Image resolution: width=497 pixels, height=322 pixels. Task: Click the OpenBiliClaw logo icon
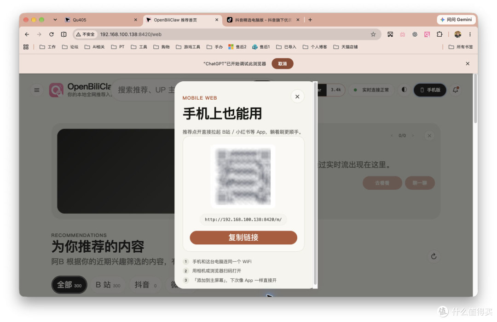[56, 90]
